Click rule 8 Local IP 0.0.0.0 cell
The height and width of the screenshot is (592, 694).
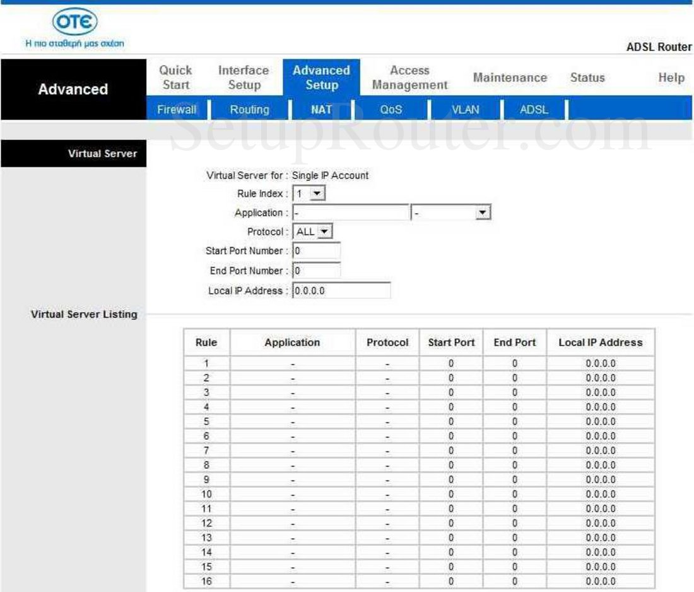click(600, 465)
